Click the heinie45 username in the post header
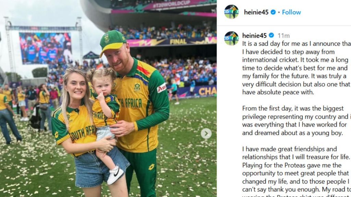 click(x=255, y=12)
